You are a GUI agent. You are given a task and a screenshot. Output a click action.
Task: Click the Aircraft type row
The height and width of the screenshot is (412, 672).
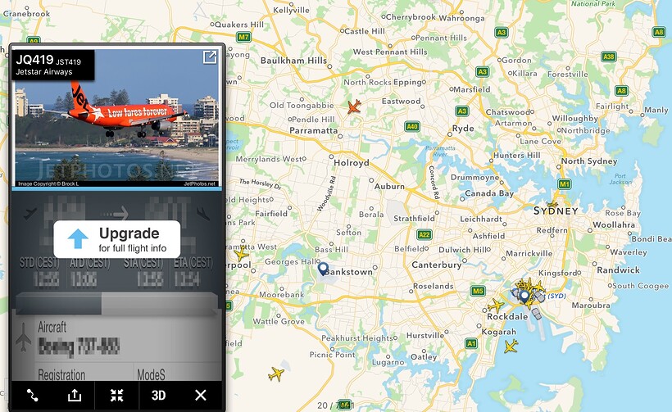click(116, 338)
